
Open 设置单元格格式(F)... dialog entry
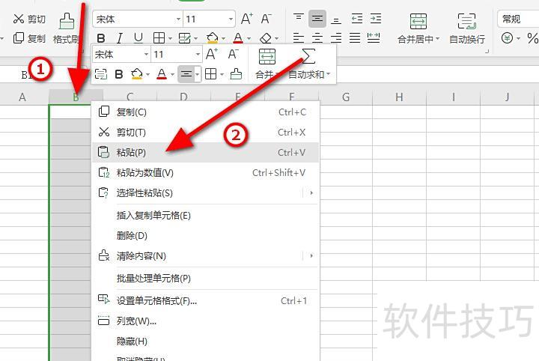206,301
